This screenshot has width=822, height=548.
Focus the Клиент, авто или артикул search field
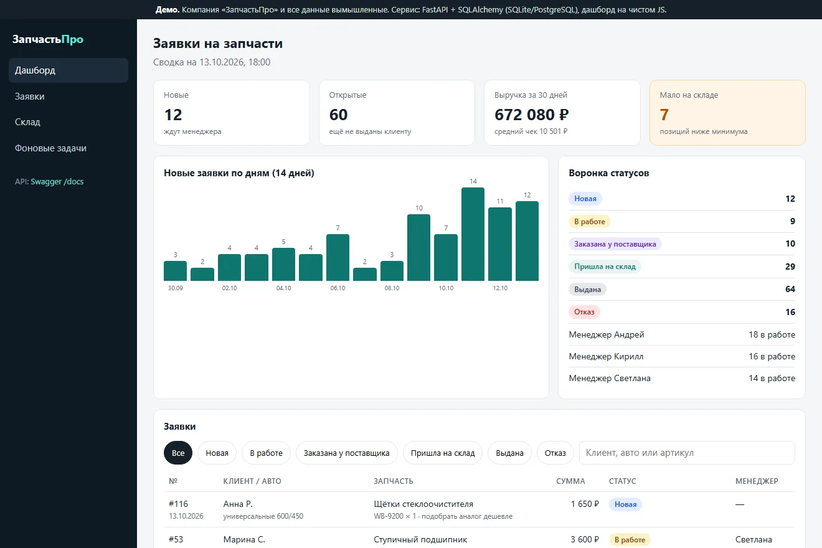tap(687, 453)
